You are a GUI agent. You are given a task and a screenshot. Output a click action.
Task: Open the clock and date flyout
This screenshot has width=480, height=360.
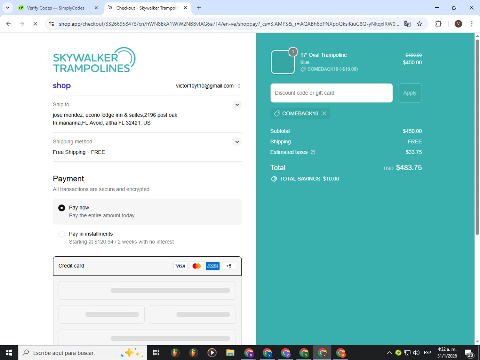(447, 353)
